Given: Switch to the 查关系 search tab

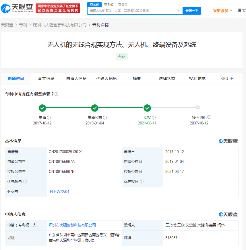Looking at the screenshot, I should (x=123, y=5).
